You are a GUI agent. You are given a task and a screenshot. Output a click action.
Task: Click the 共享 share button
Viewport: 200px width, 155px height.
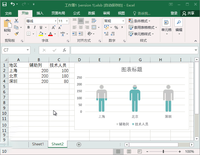188,13
